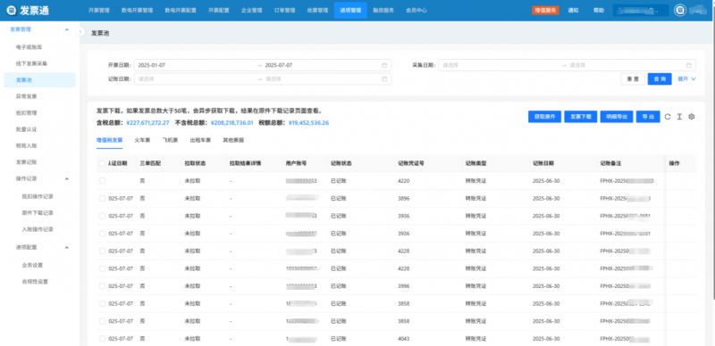Click the refresh icon beside 导出 button
715x346 pixels.
pyautogui.click(x=668, y=117)
